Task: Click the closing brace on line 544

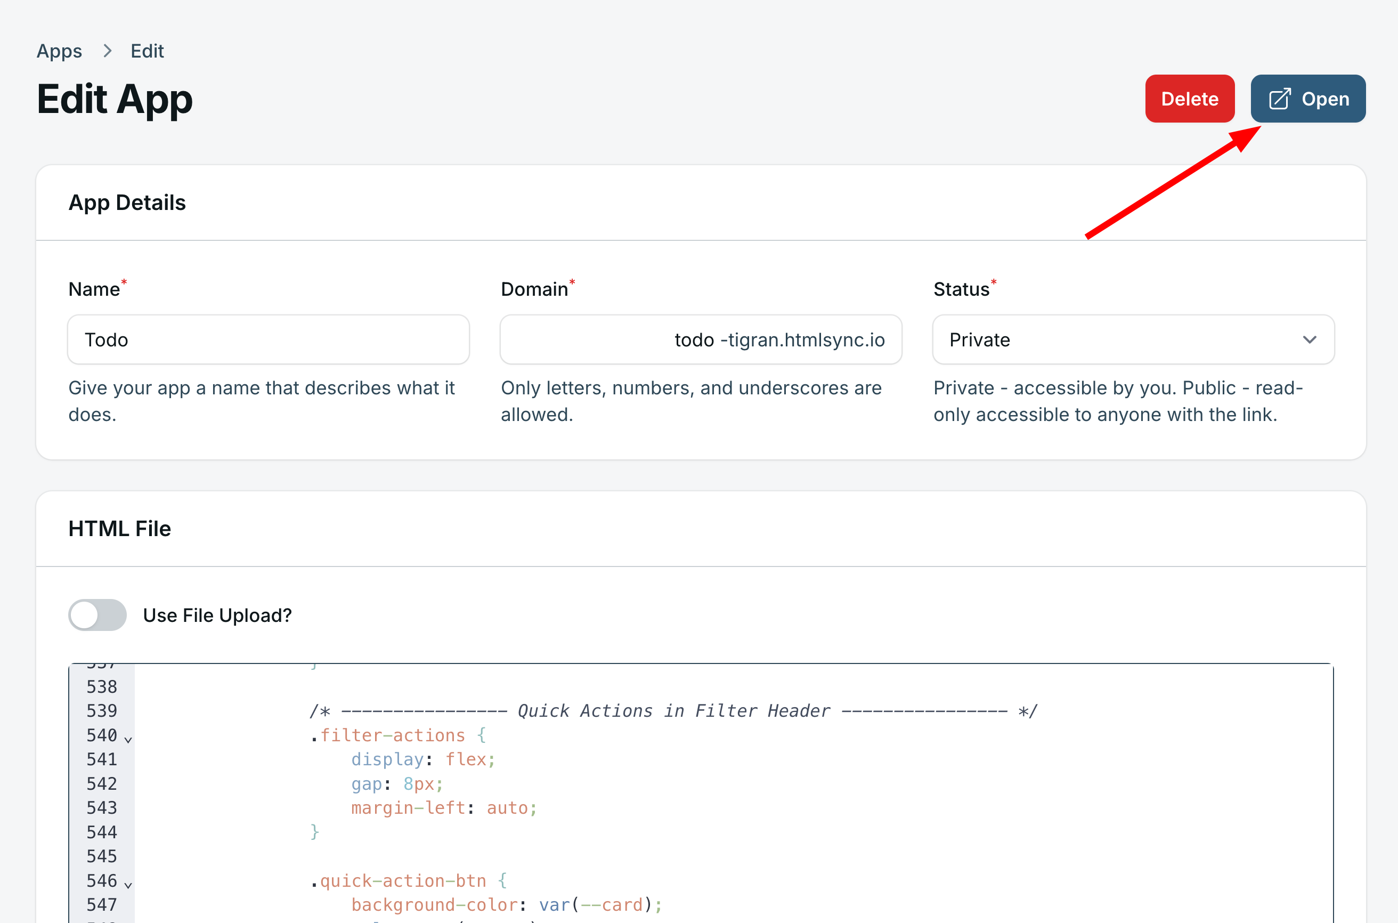Action: coord(315,832)
